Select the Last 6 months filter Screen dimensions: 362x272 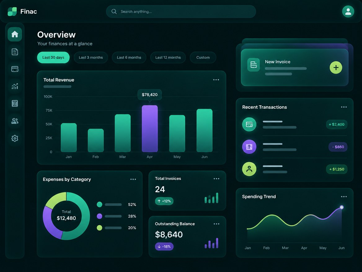click(x=129, y=57)
